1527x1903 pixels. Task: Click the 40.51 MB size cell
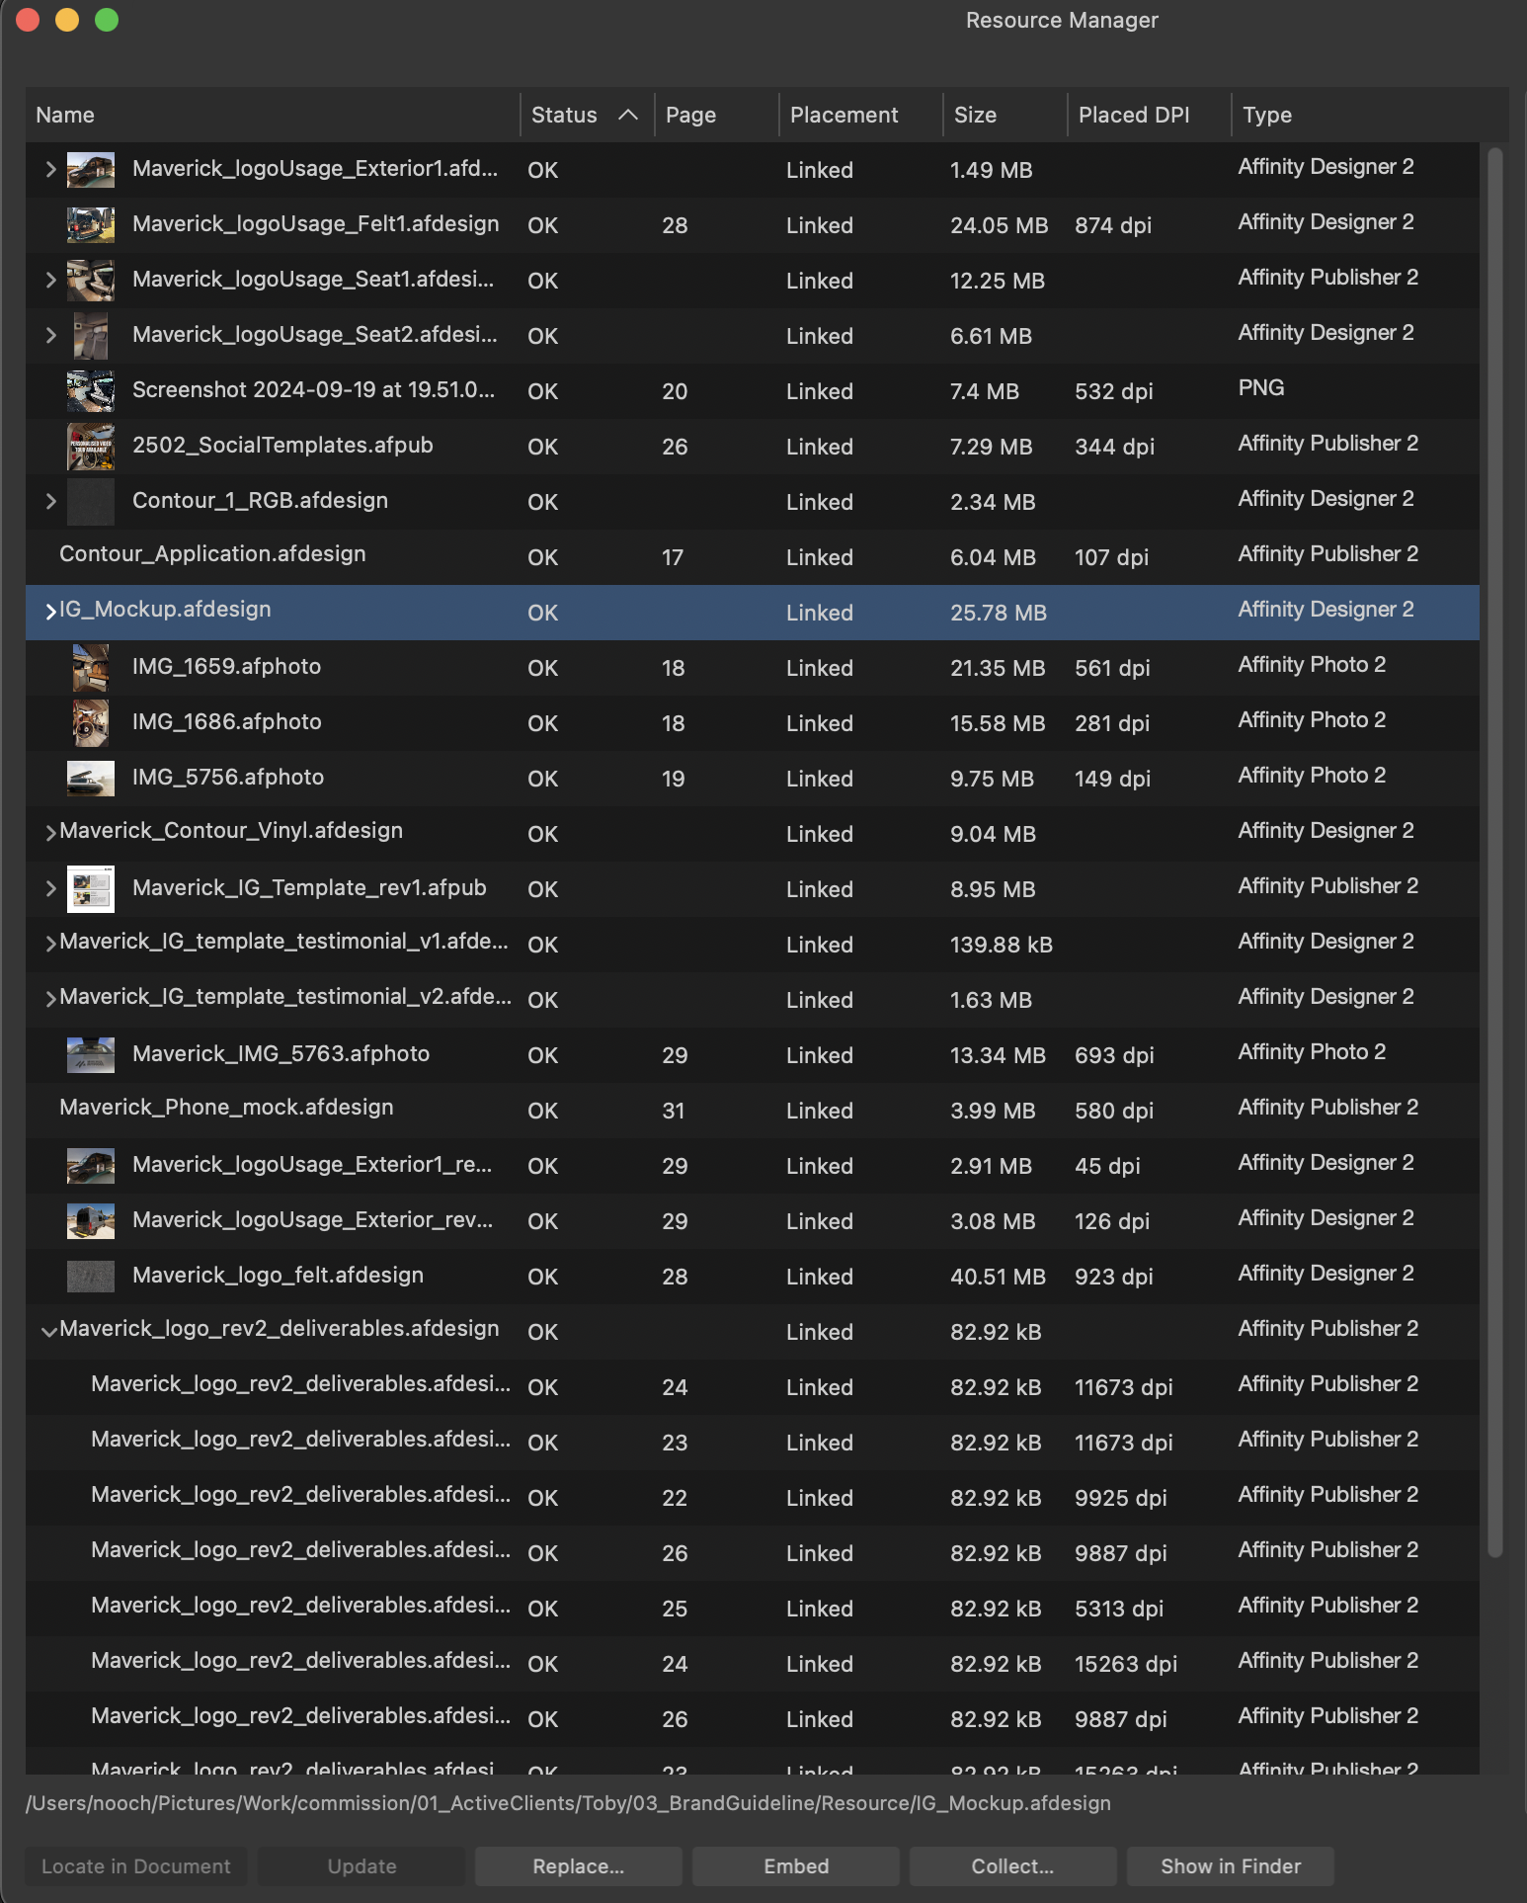point(998,1277)
